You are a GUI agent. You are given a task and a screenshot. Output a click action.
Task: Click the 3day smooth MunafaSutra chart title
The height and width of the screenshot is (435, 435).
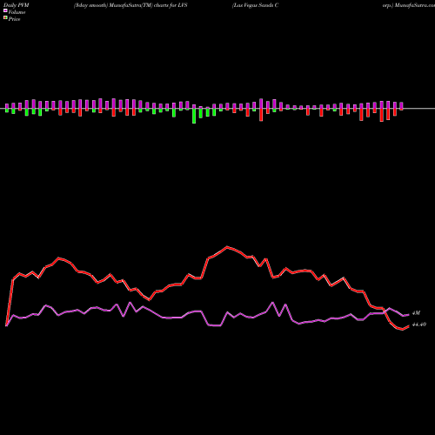point(130,5)
